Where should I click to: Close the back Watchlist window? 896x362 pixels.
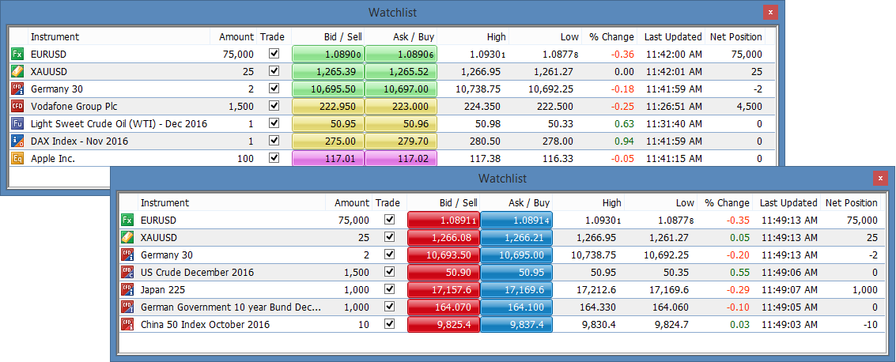pos(771,12)
